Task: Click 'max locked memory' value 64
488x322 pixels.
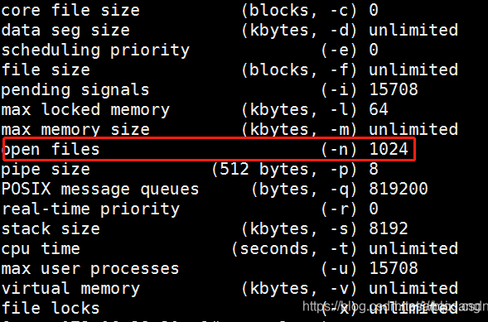Action: click(x=379, y=109)
